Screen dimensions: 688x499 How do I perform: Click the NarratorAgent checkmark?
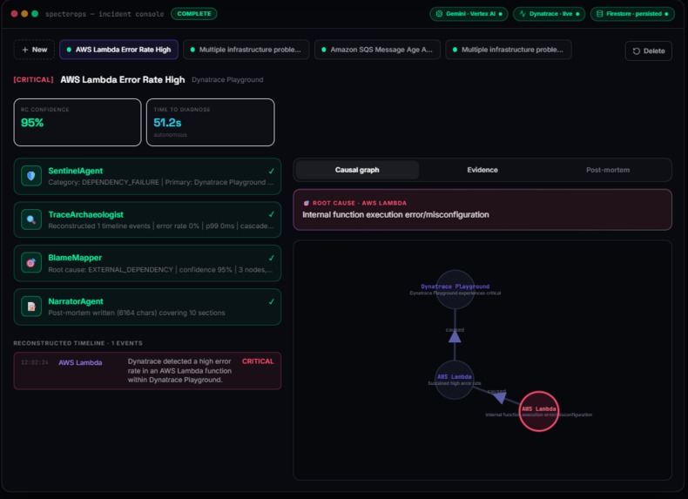(x=271, y=301)
